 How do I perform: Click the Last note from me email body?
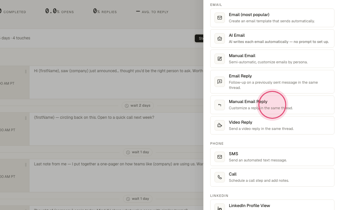(x=118, y=164)
